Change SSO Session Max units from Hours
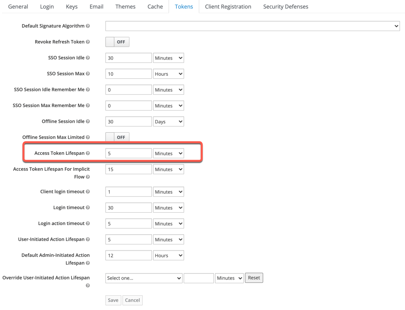The image size is (405, 310). click(x=168, y=74)
